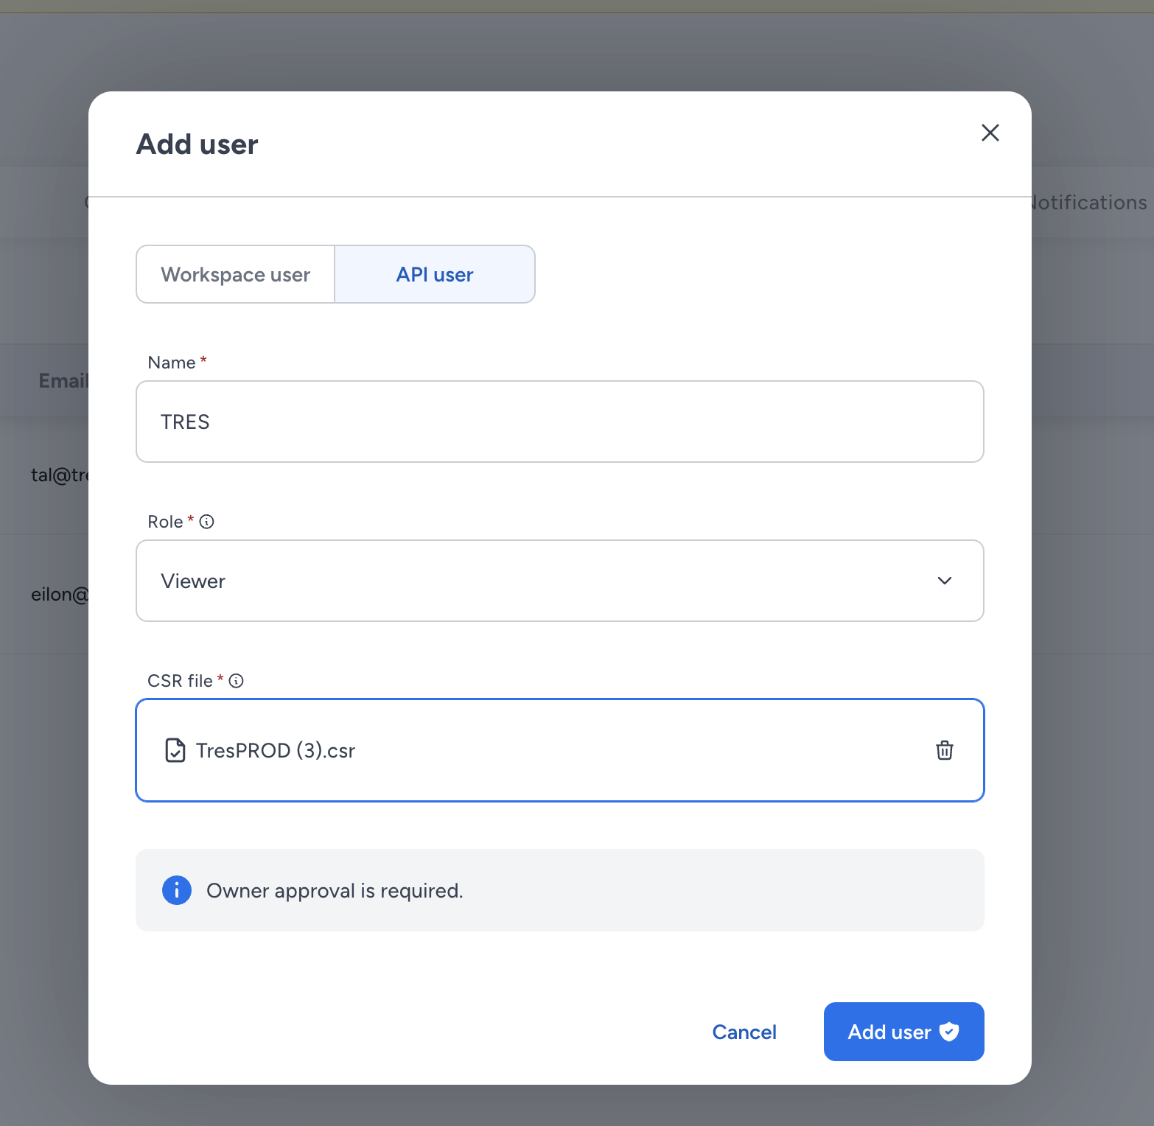This screenshot has width=1154, height=1126.
Task: Click the shield icon on Add user button
Action: 949,1032
